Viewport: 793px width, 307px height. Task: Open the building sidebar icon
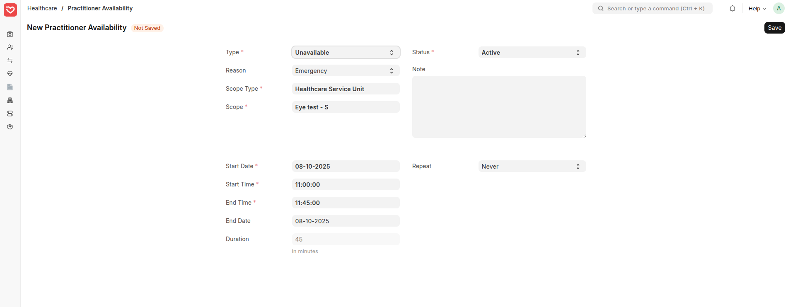10,100
